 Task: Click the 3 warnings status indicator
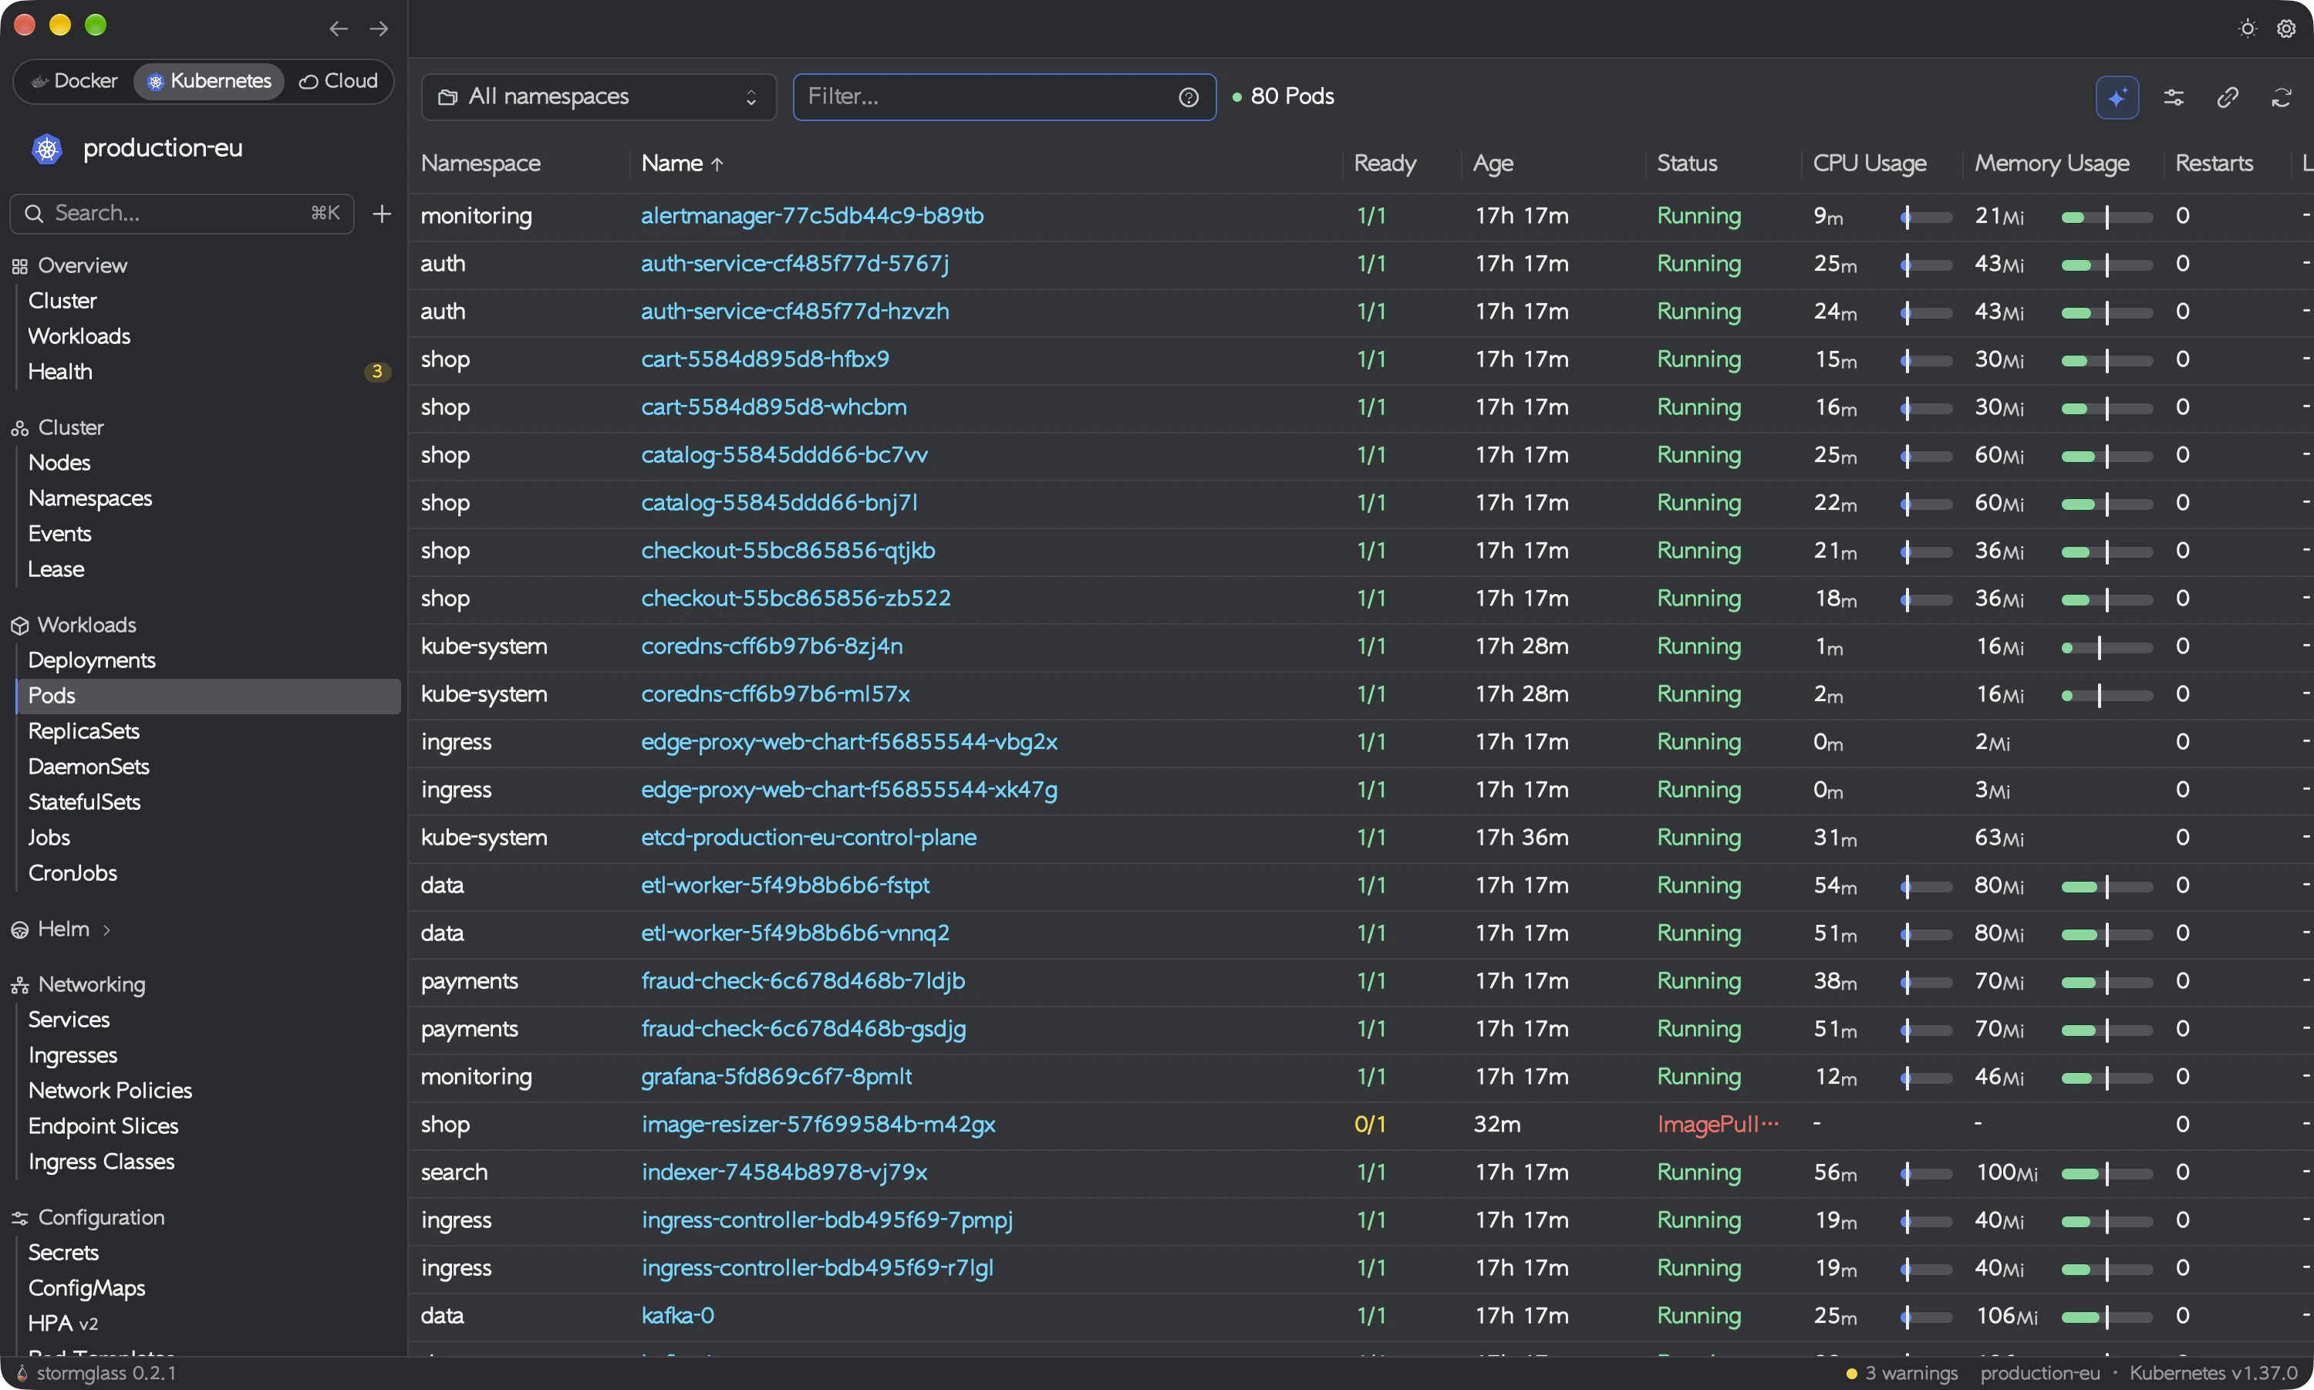[x=1901, y=1373]
